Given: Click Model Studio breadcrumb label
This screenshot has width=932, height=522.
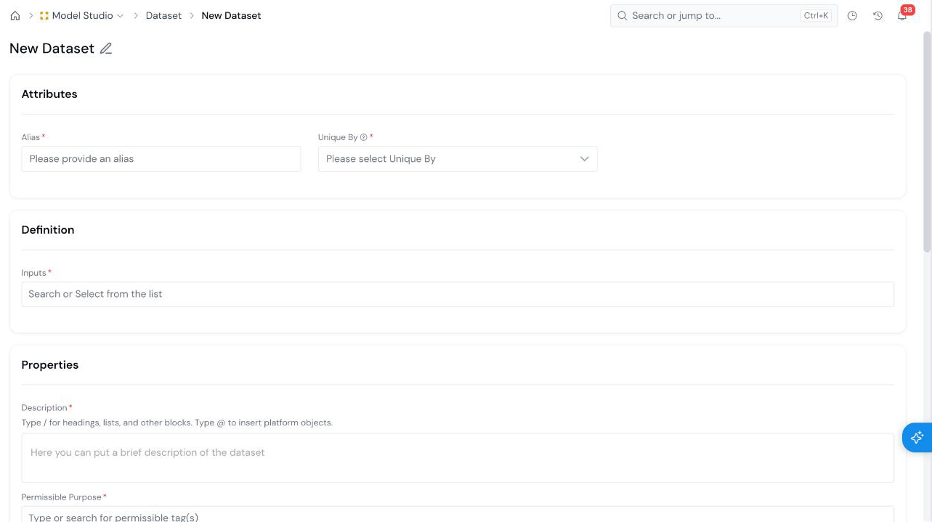Looking at the screenshot, I should coord(82,15).
